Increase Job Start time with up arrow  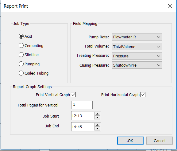(97, 114)
